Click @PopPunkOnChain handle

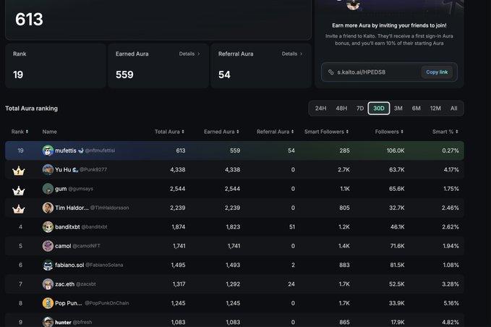107,303
